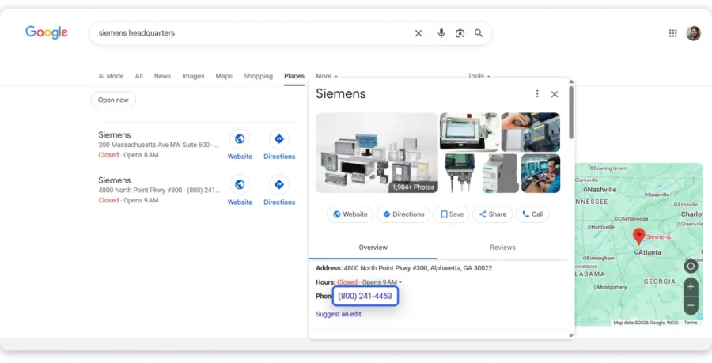The width and height of the screenshot is (712, 363).
Task: Switch to the News tab
Action: (162, 76)
